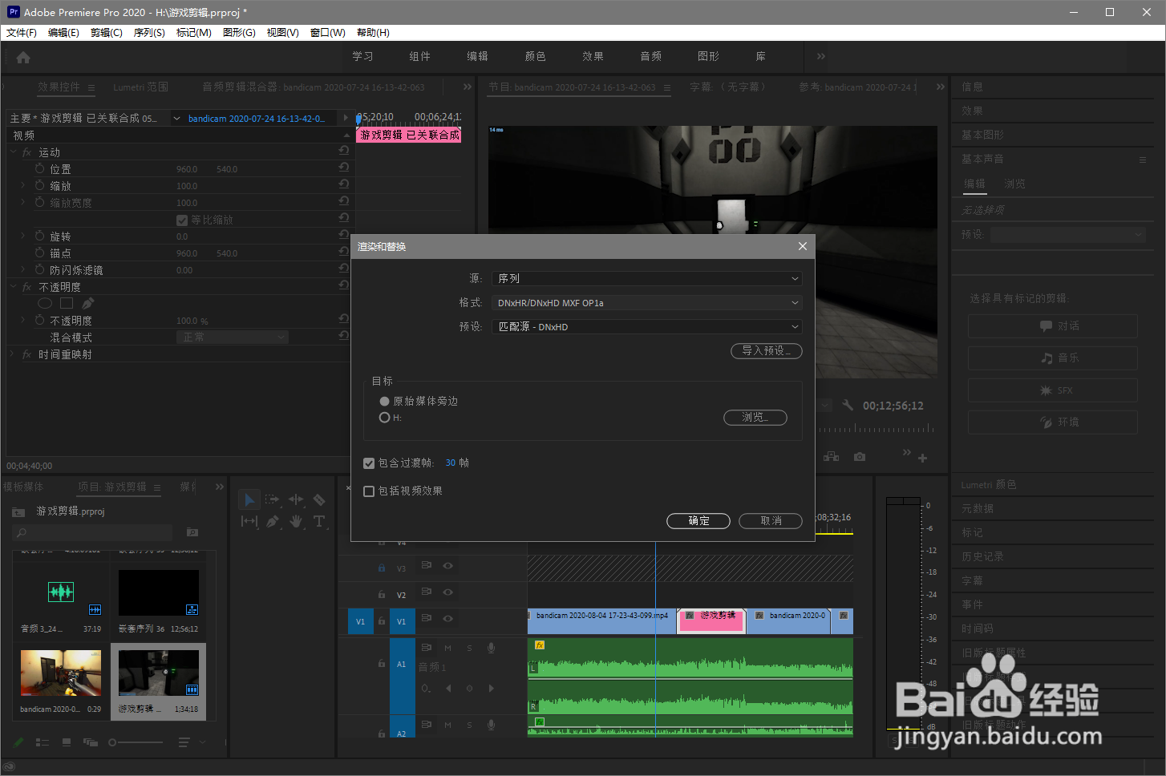Select the Track Select Forward tool

(273, 499)
